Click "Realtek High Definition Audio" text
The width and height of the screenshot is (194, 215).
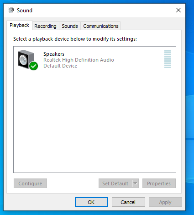point(79,60)
